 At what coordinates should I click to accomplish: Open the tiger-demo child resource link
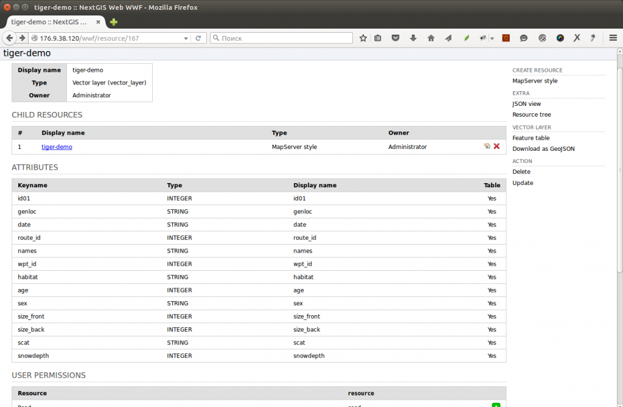57,147
